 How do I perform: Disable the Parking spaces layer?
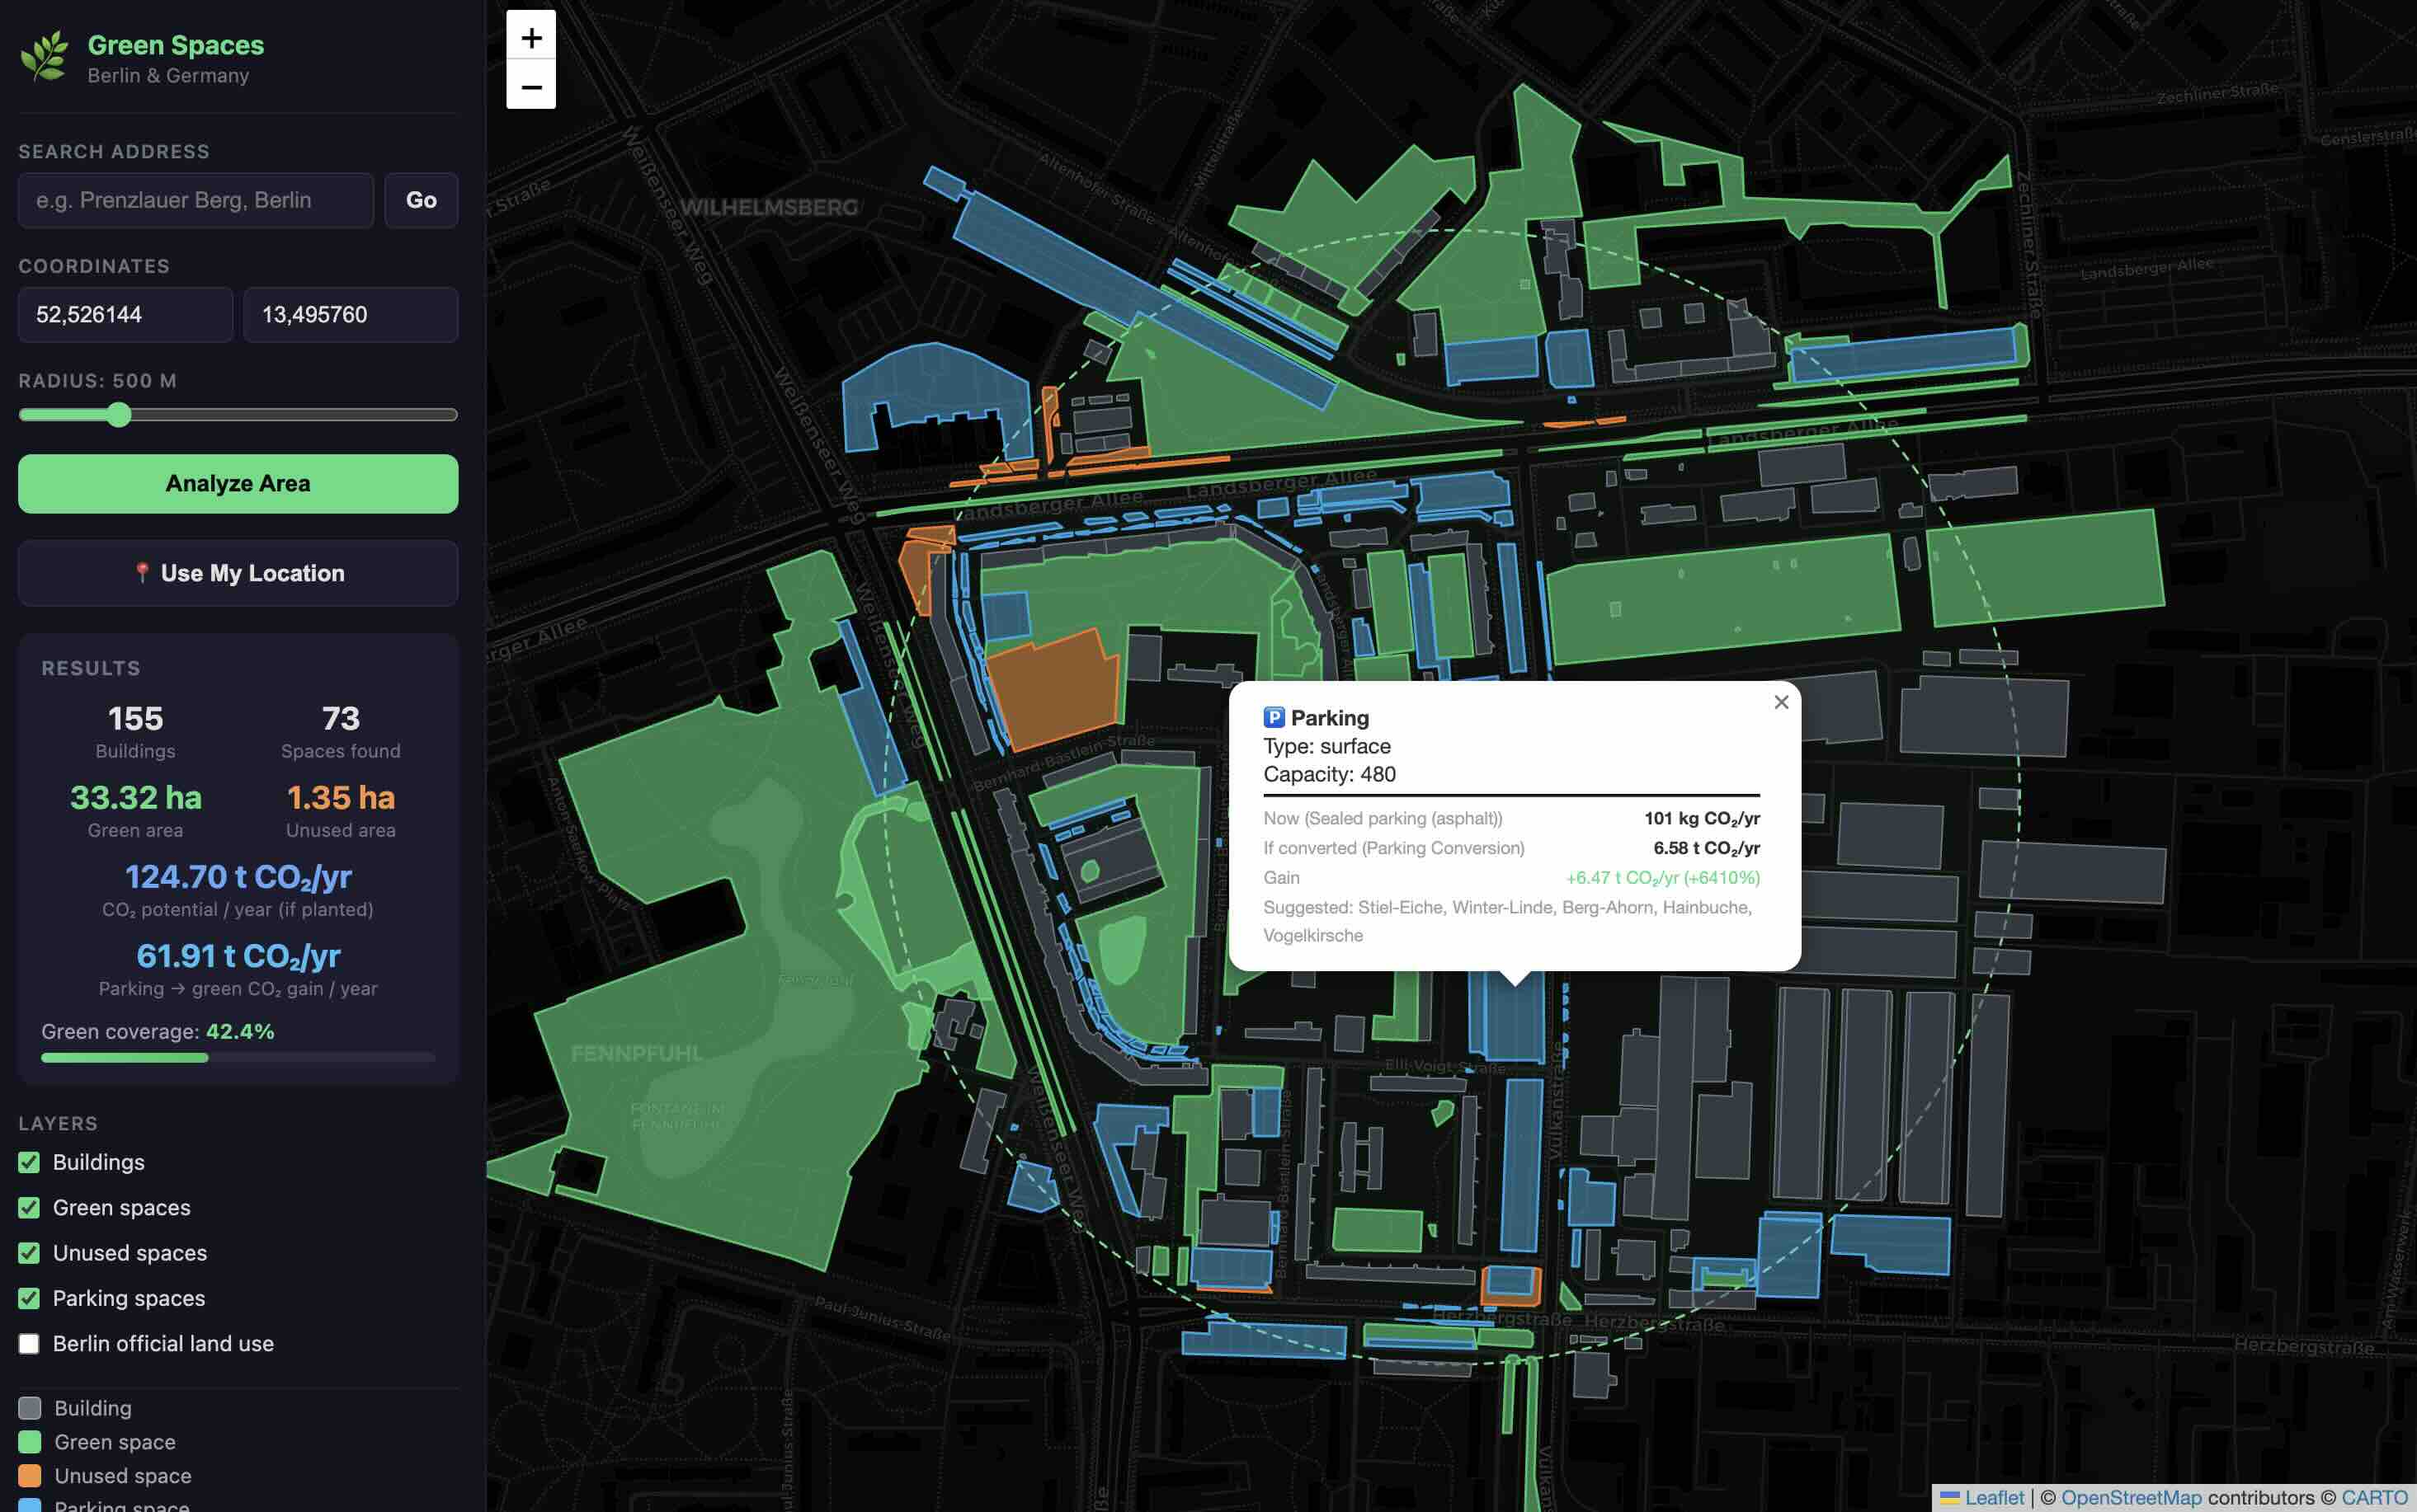point(27,1298)
